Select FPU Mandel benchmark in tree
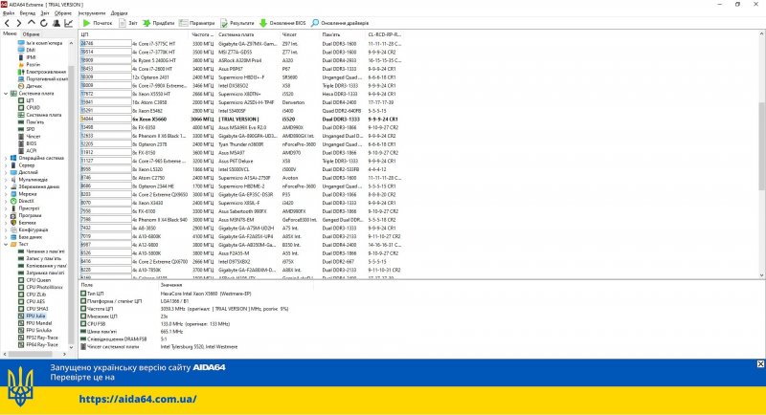Viewport: 766px width, 415px height. [x=38, y=321]
